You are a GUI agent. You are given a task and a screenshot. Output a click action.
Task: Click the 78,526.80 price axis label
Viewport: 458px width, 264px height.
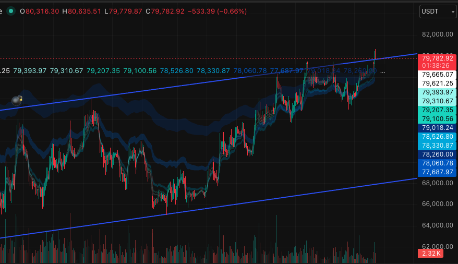click(437, 137)
